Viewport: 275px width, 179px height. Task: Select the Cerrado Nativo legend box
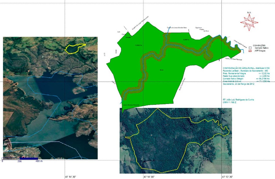click(250, 48)
